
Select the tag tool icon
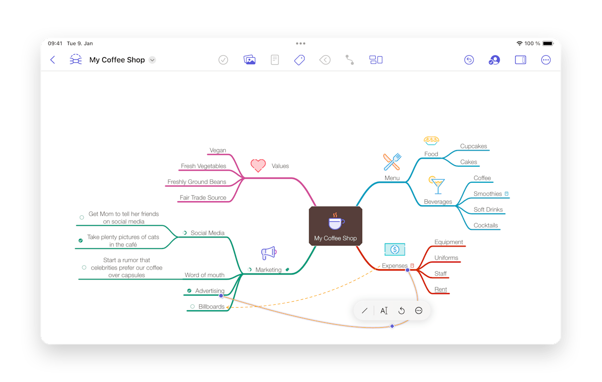pos(299,60)
